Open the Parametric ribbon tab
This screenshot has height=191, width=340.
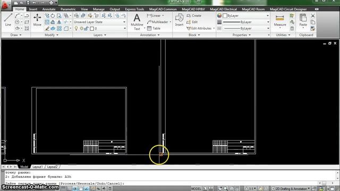click(68, 9)
